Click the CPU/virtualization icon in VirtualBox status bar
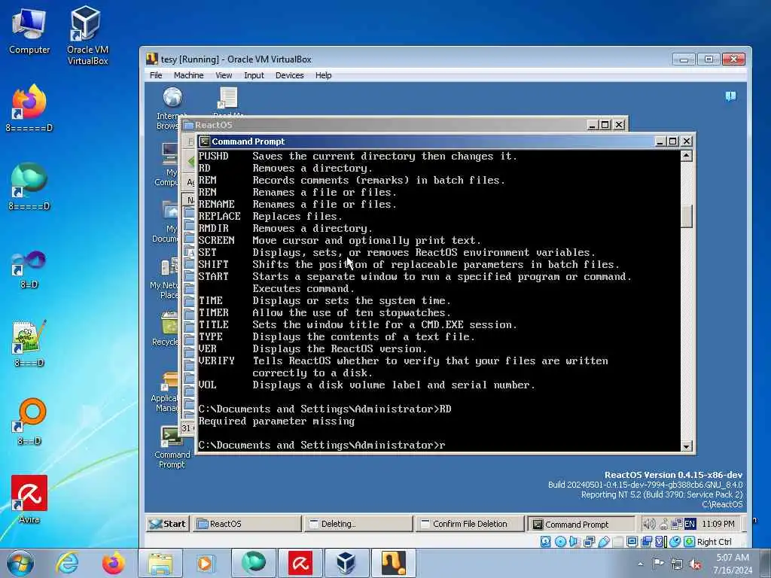Screen dimensions: 771x578 (x=660, y=542)
